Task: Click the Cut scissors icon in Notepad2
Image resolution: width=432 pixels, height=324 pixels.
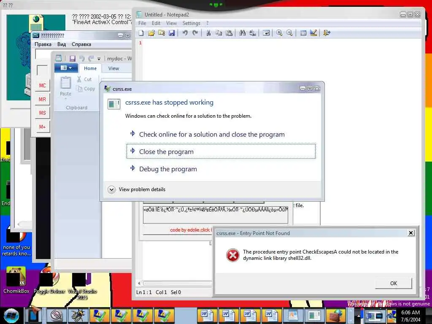Action: click(x=208, y=33)
